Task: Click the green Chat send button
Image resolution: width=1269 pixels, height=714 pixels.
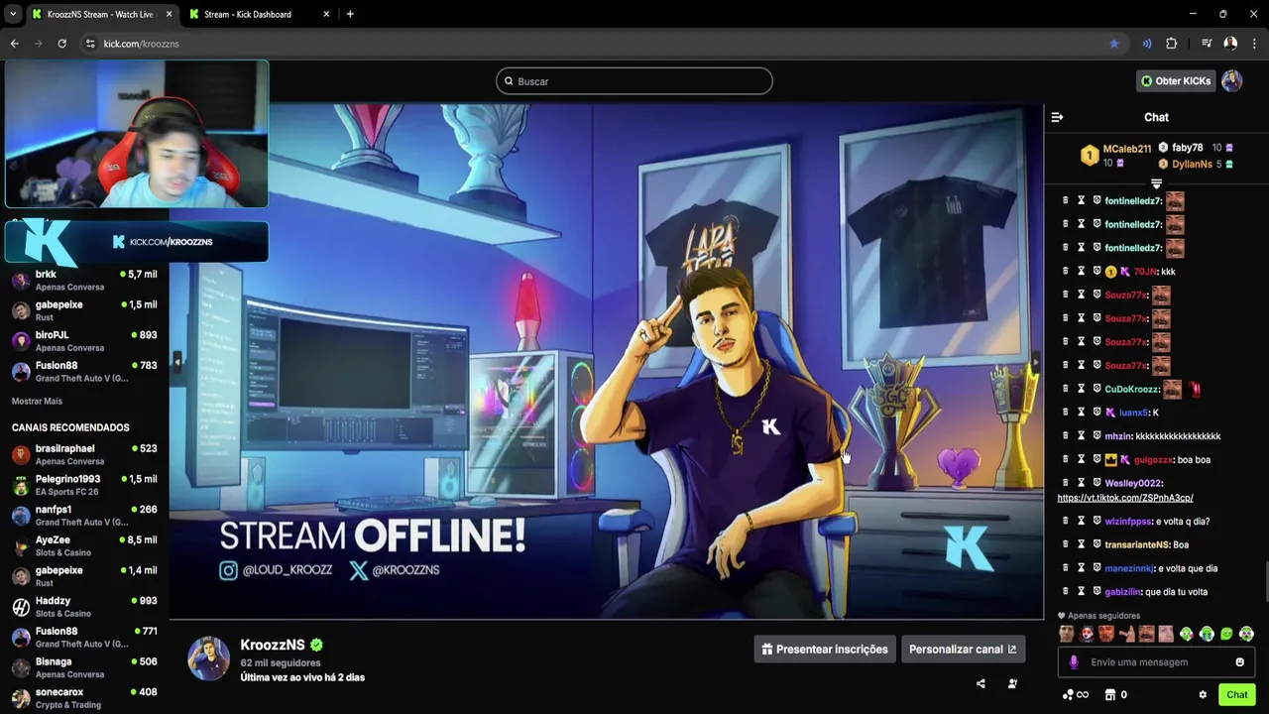Action: 1236,695
